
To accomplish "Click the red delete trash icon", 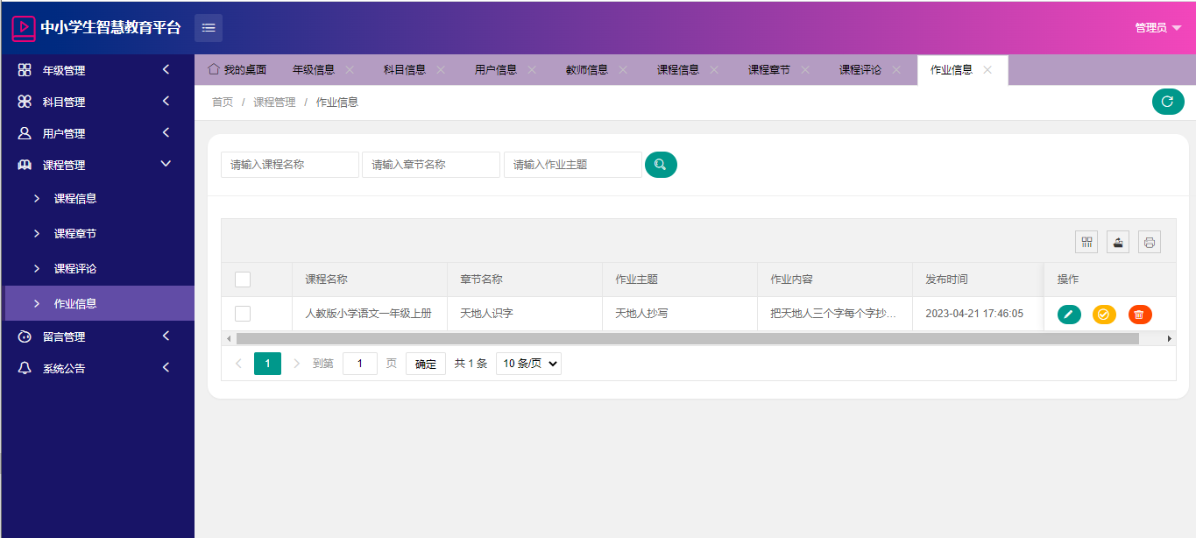I will pos(1140,314).
